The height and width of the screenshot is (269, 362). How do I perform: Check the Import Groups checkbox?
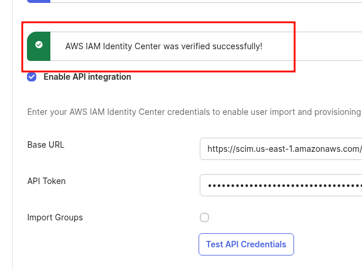(x=204, y=217)
